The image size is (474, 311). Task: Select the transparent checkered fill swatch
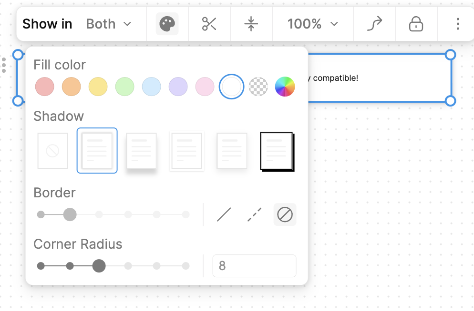258,87
